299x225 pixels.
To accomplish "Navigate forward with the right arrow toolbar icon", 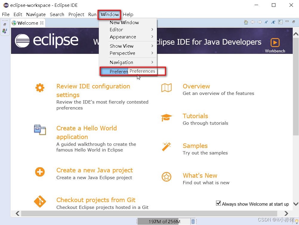I will [260, 22].
